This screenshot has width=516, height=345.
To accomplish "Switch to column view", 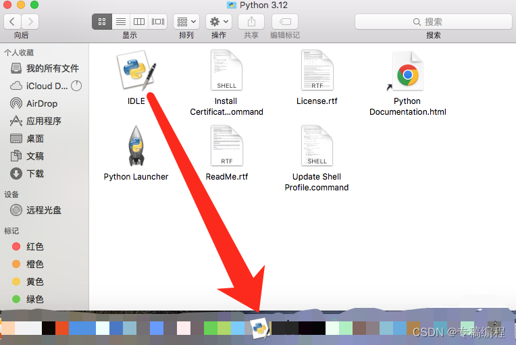I will tap(139, 22).
